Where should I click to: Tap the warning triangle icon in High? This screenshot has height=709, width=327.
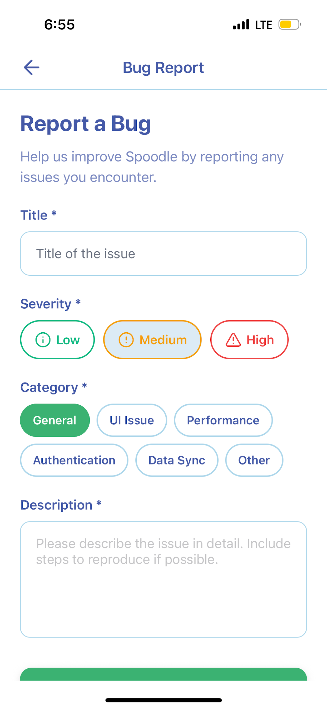coord(233,340)
